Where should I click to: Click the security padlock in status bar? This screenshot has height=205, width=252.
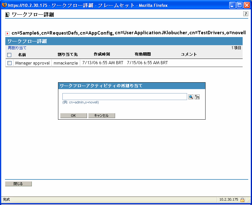click(242, 199)
